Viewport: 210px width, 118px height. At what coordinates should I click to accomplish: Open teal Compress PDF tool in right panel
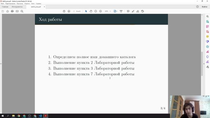click(207, 47)
